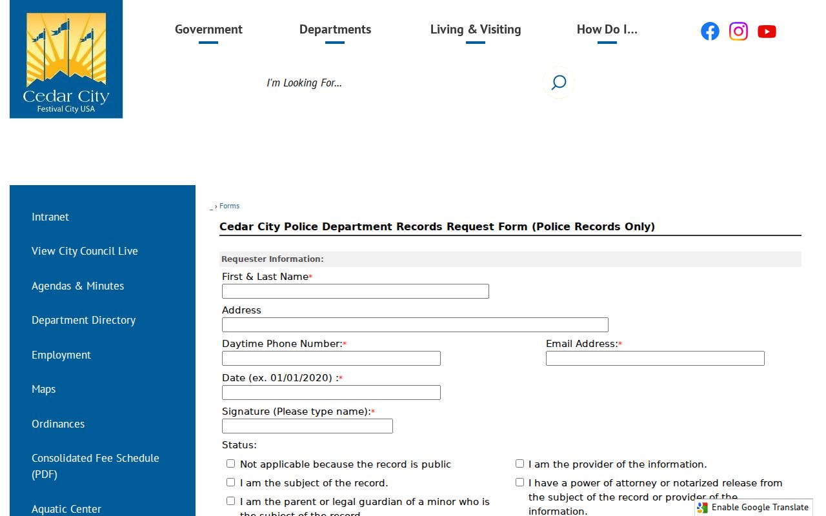Click the Email Address field
The width and height of the screenshot is (826, 516).
tap(655, 359)
